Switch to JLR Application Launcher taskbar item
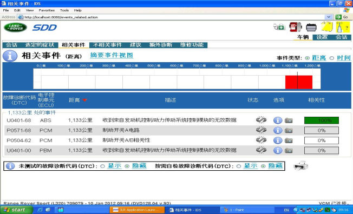Screen dimensions: 353x214 [137, 210]
